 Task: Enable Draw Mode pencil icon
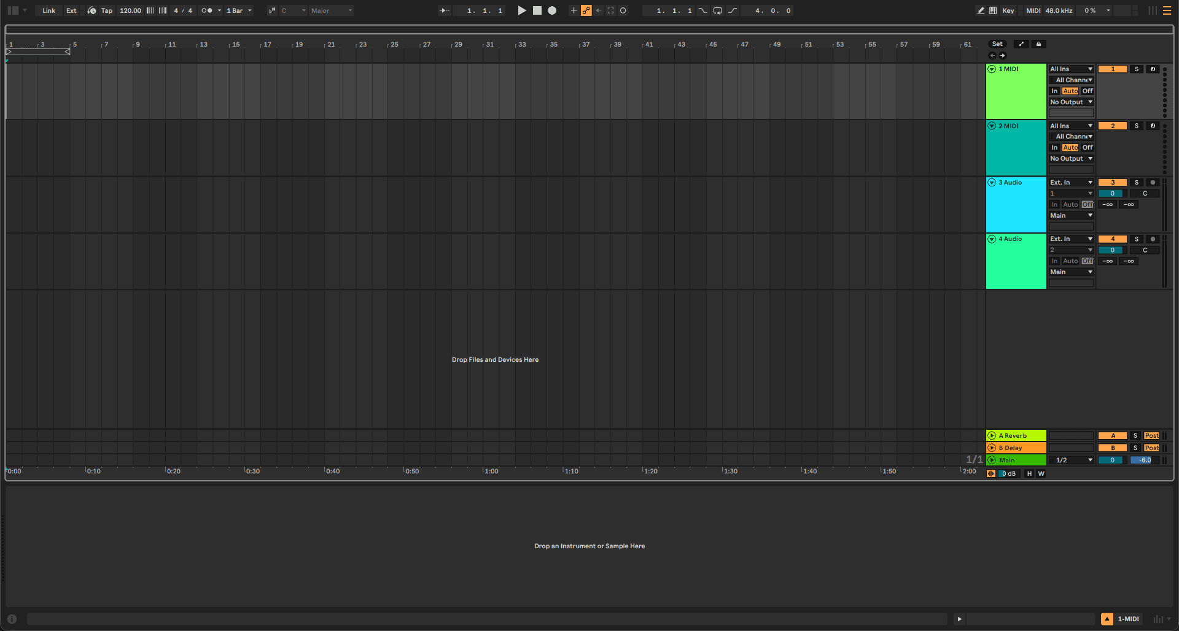[981, 10]
